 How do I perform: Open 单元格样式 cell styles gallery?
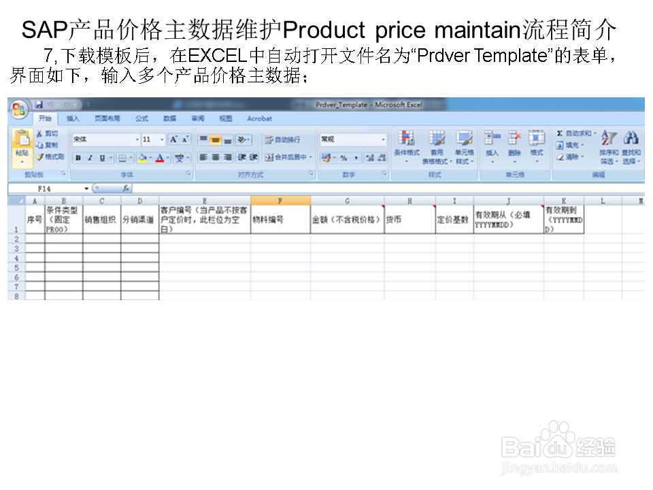point(464,147)
